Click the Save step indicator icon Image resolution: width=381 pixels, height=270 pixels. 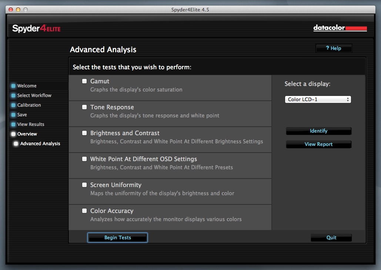13,115
